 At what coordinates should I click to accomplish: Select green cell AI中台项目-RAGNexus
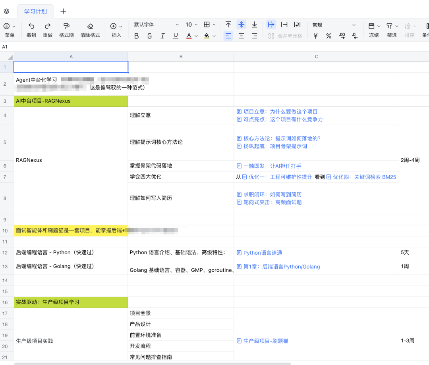click(71, 101)
